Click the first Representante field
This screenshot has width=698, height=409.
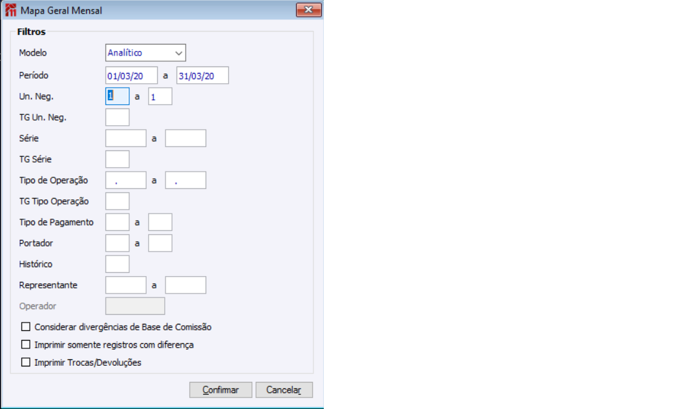click(x=126, y=285)
